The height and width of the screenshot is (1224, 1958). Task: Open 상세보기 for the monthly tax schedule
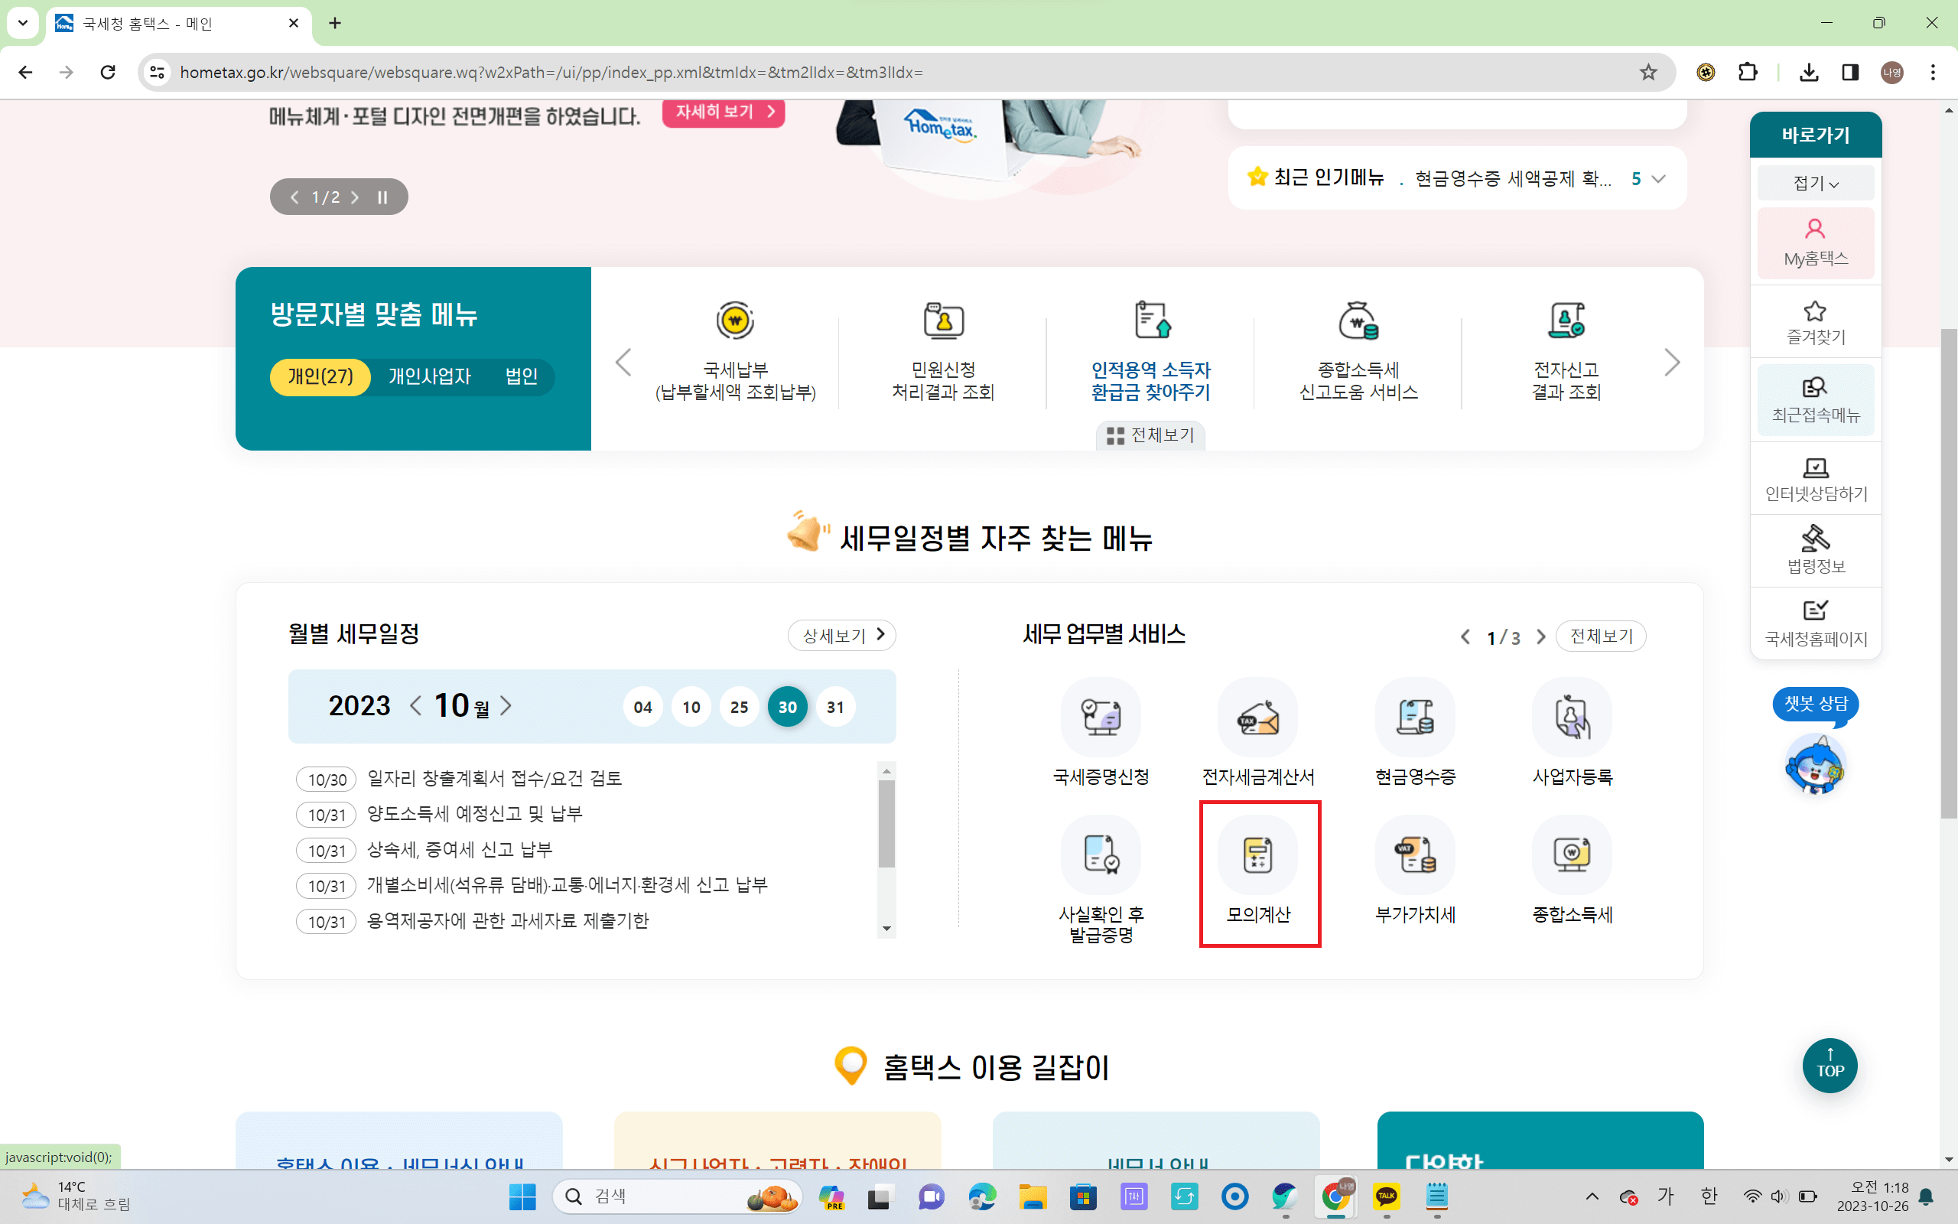tap(841, 636)
